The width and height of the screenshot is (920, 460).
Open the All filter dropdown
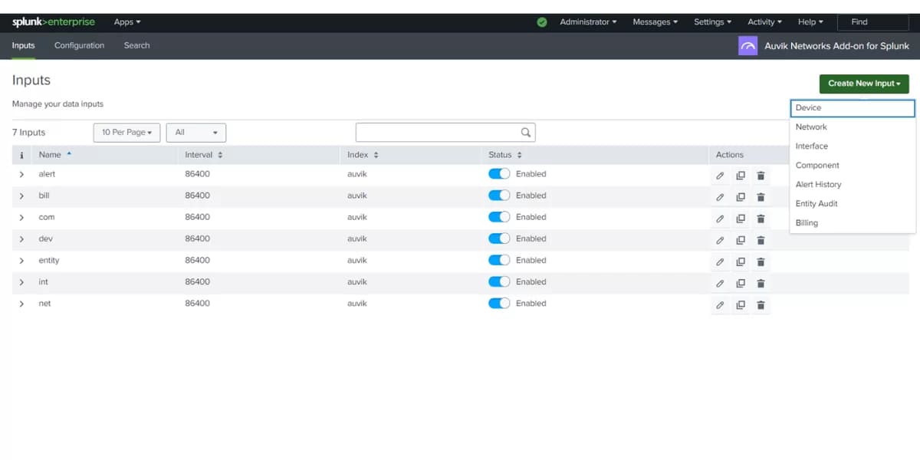tap(196, 131)
